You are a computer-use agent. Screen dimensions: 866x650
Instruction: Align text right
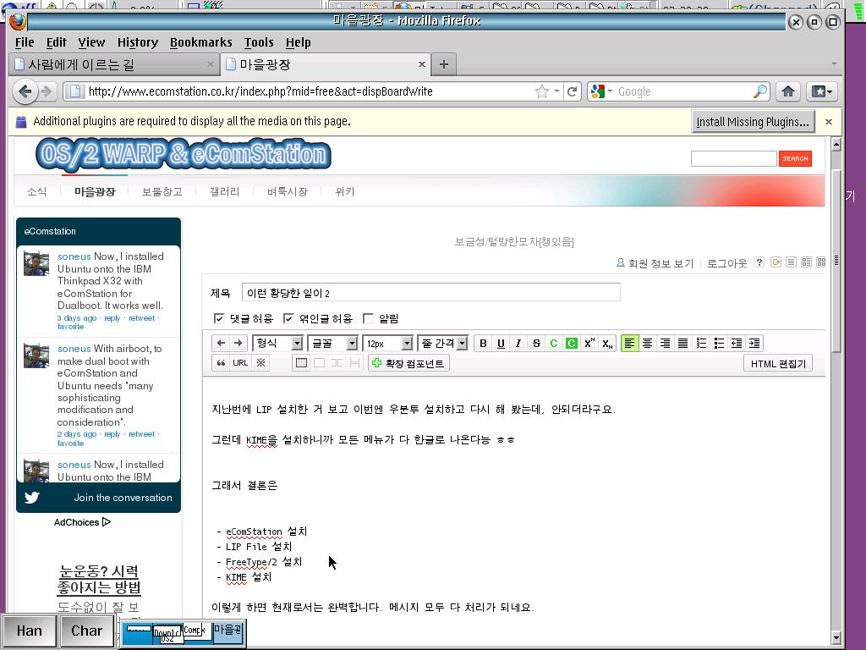[x=665, y=344]
